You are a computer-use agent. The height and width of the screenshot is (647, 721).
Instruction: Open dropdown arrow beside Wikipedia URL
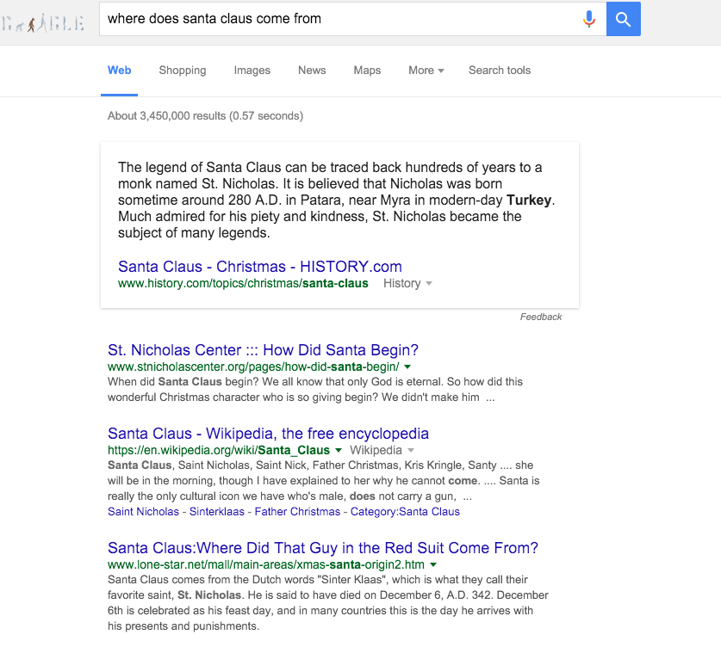click(339, 450)
